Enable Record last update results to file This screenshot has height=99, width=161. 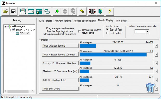coord(79,31)
